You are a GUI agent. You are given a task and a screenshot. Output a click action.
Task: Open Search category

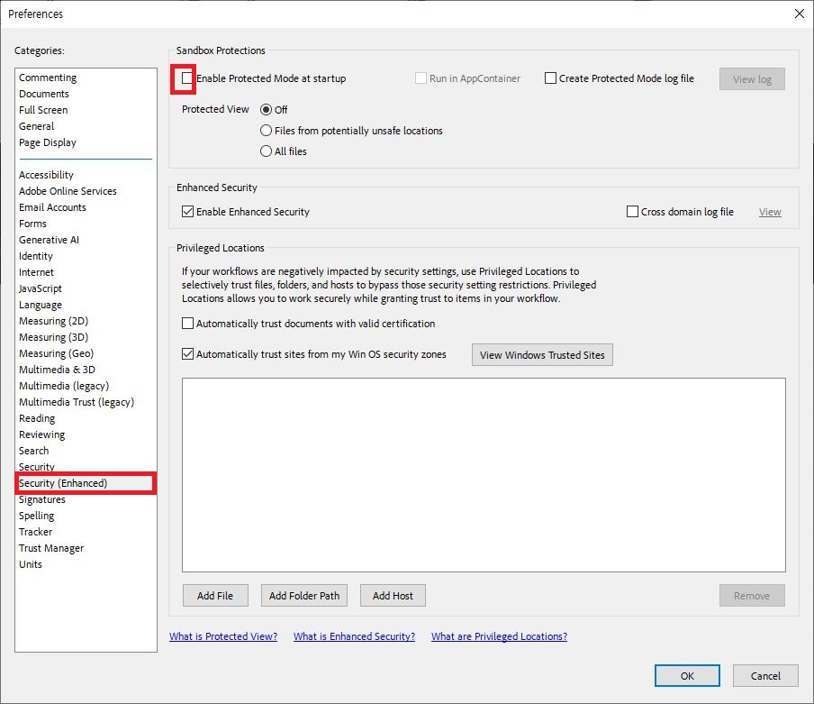(33, 451)
